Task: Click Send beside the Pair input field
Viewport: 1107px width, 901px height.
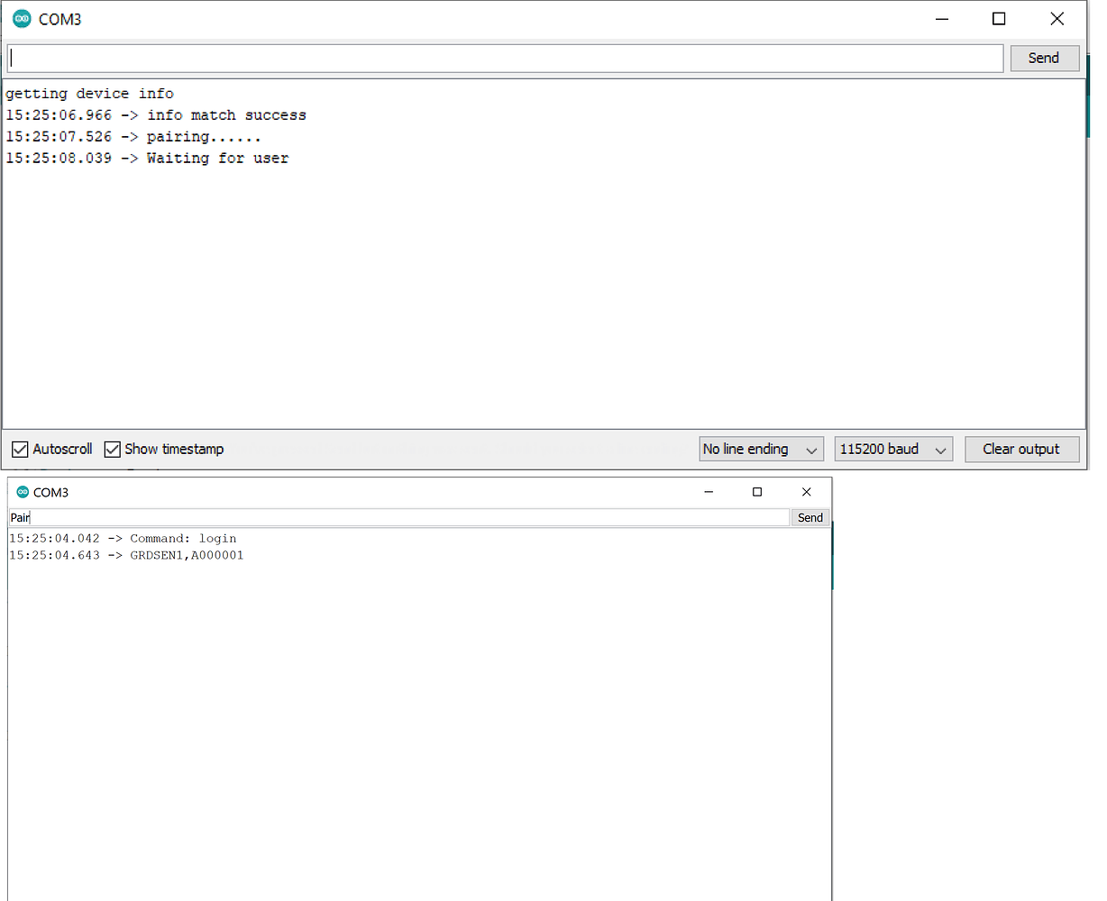Action: 810,517
